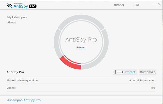Minimize the AntiSpy Pro window
163x104 pixels.
click(x=154, y=4)
